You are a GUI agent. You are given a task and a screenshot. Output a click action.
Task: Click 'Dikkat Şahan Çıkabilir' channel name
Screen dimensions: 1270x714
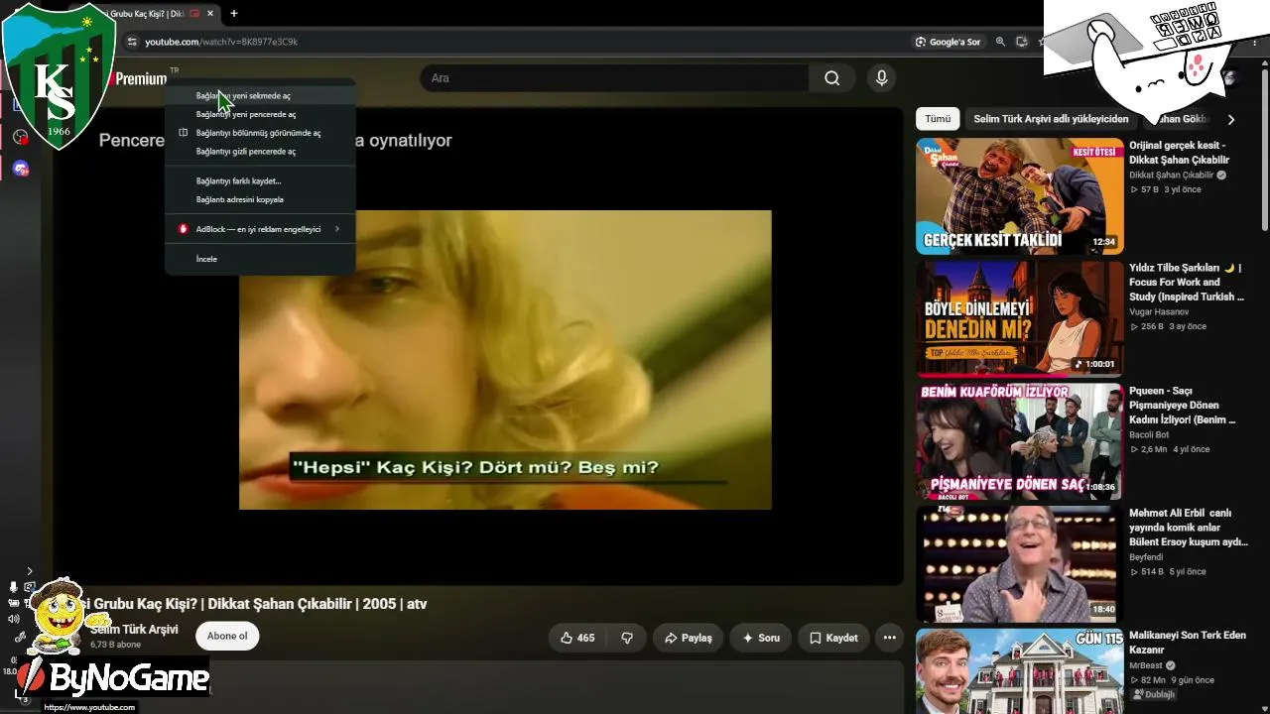[x=1172, y=176]
